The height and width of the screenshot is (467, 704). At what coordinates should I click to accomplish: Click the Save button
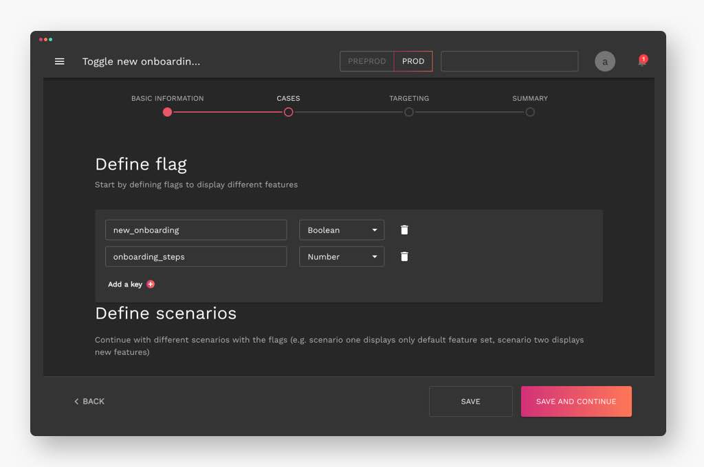click(470, 401)
